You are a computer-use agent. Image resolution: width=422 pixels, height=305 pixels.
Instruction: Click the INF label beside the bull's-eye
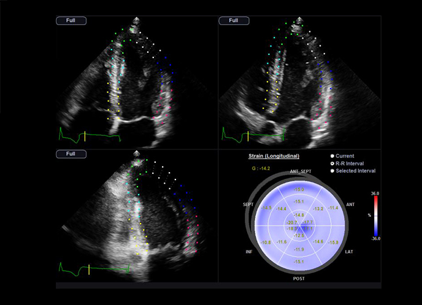[x=249, y=252]
